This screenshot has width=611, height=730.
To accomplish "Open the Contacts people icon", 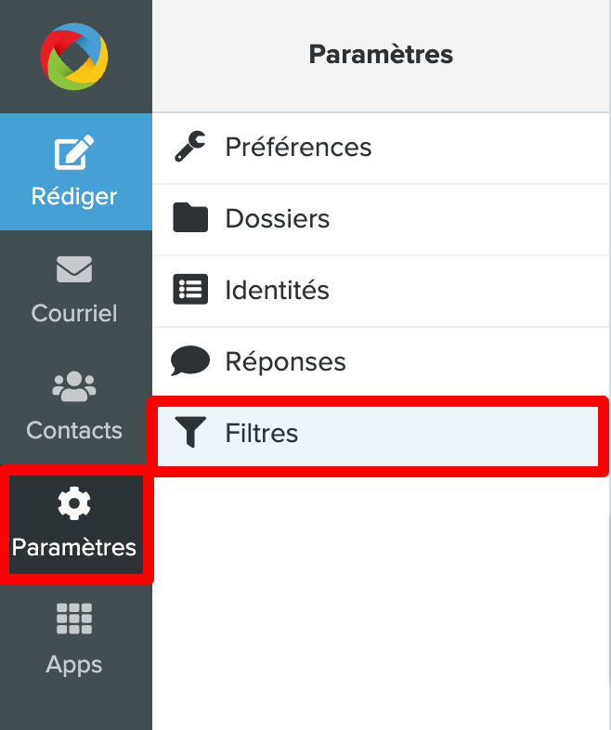I will [x=74, y=386].
